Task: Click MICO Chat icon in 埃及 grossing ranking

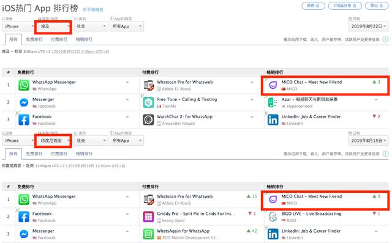Action: pyautogui.click(x=273, y=85)
